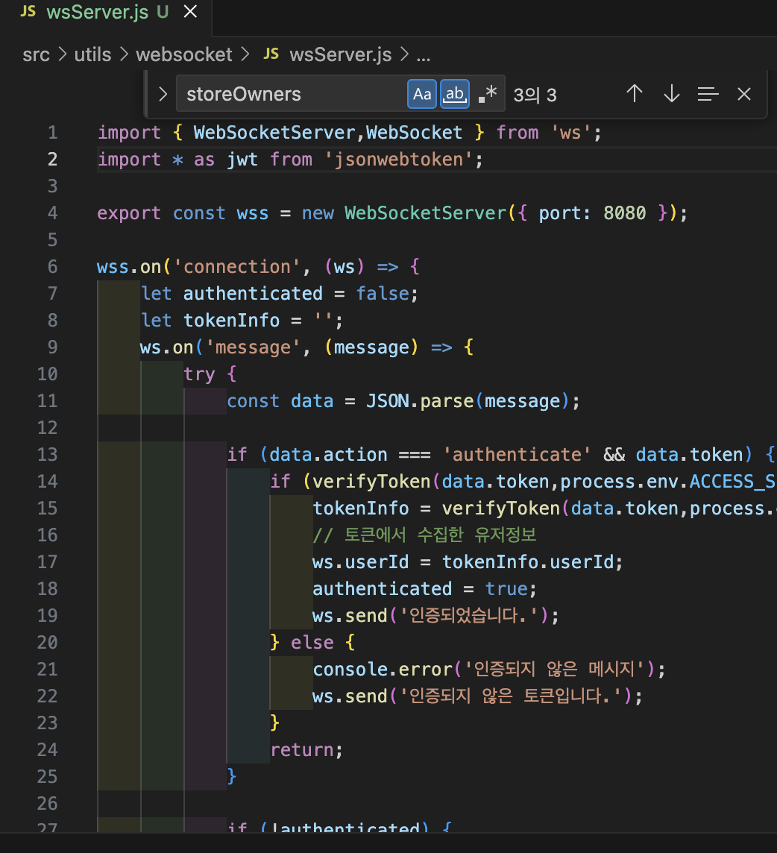Image resolution: width=777 pixels, height=853 pixels.
Task: Toggle Use Regular Expression option
Action: point(488,94)
